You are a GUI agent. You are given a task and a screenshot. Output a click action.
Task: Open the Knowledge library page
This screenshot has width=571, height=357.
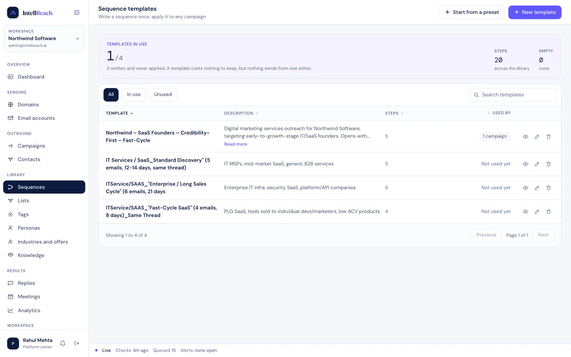click(44, 256)
